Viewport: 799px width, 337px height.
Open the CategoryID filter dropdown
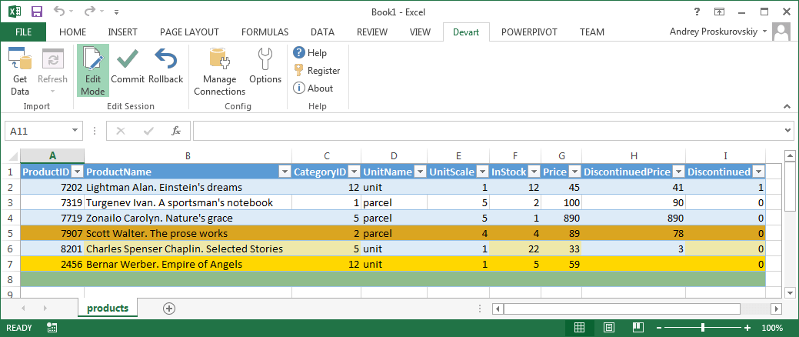click(354, 172)
